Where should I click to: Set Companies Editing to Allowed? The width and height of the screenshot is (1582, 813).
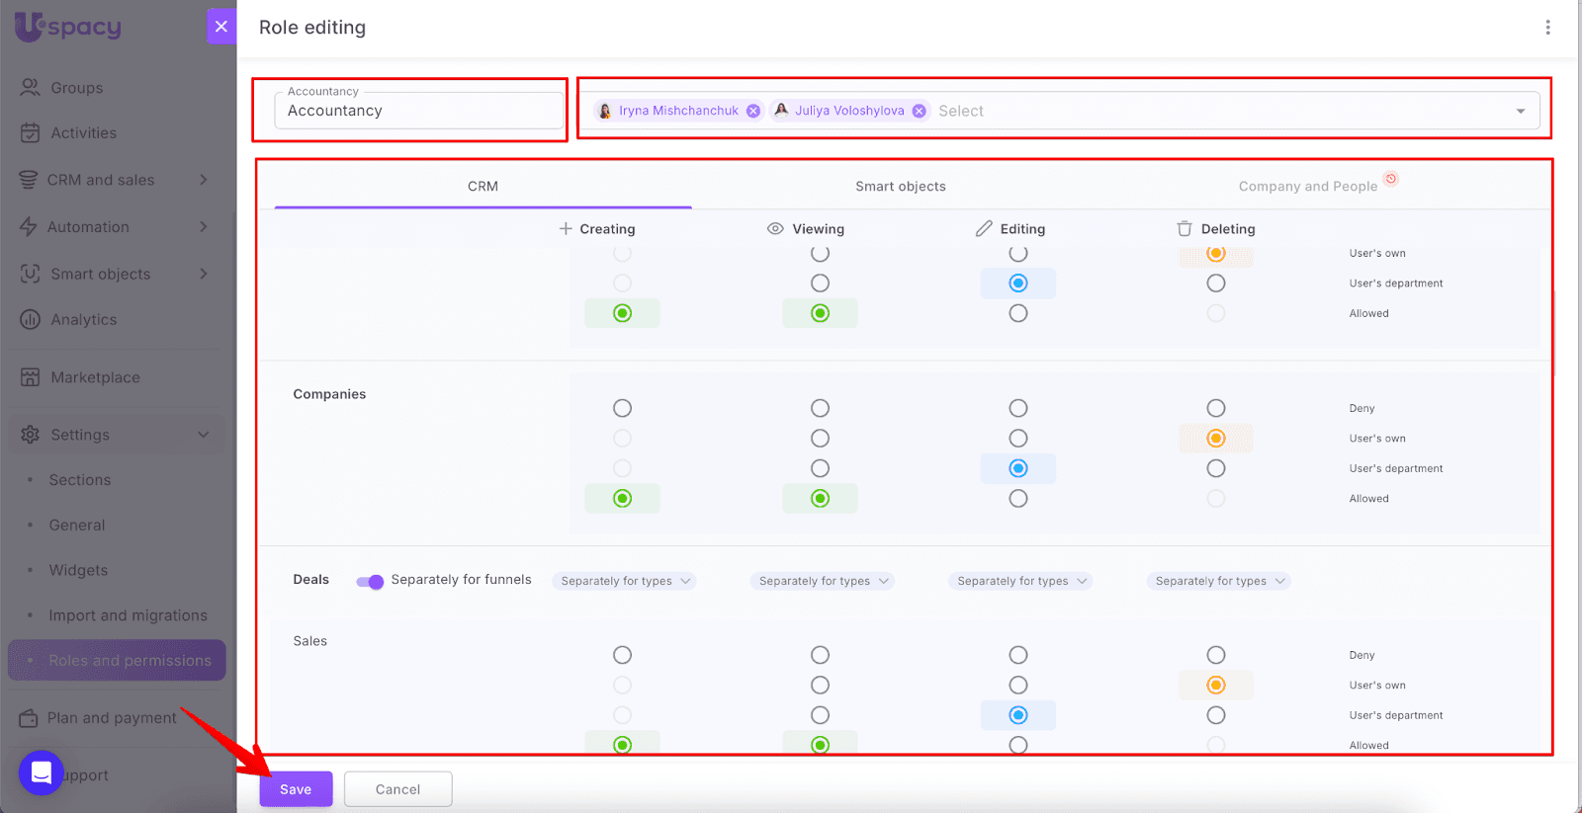(1018, 499)
